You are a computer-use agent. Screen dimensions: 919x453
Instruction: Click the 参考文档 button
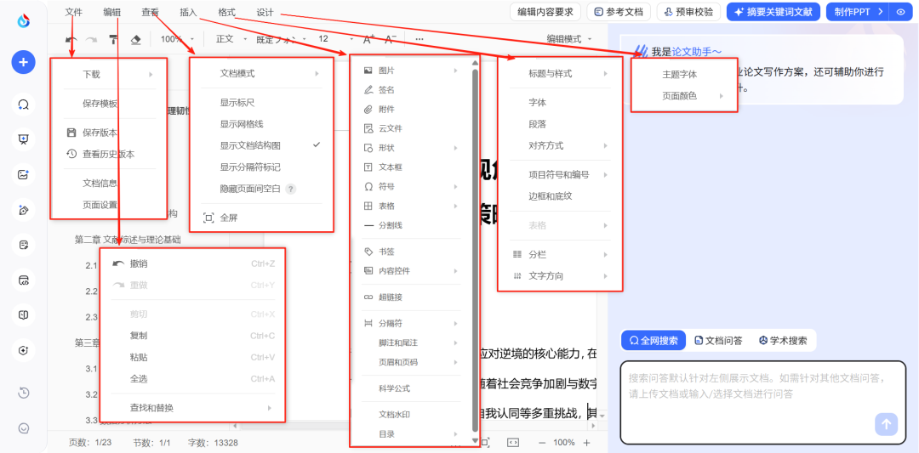[619, 12]
